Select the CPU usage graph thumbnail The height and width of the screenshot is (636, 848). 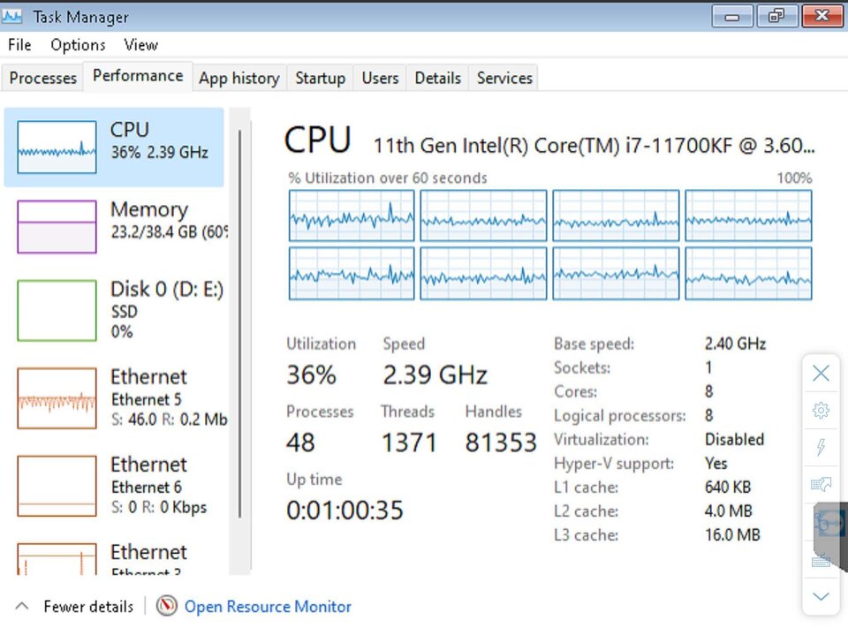[57, 148]
